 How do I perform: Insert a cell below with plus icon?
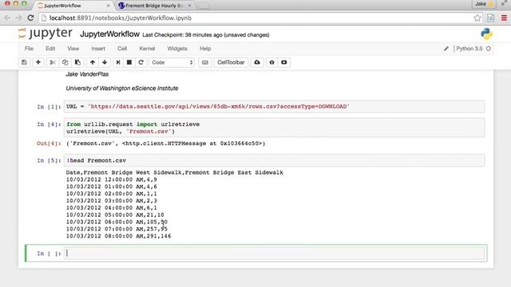pos(38,62)
